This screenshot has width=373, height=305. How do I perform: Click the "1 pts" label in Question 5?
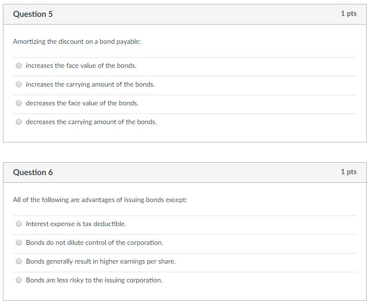pos(349,13)
